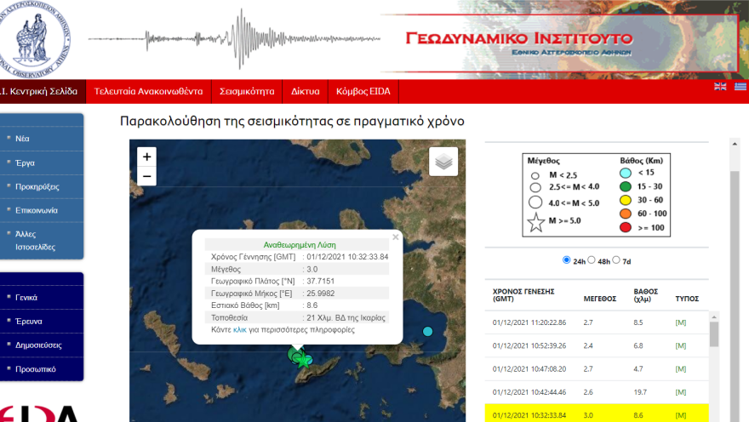Open [M] link for 10:42:44.46 event
Screen dimensions: 749x422
click(x=681, y=392)
